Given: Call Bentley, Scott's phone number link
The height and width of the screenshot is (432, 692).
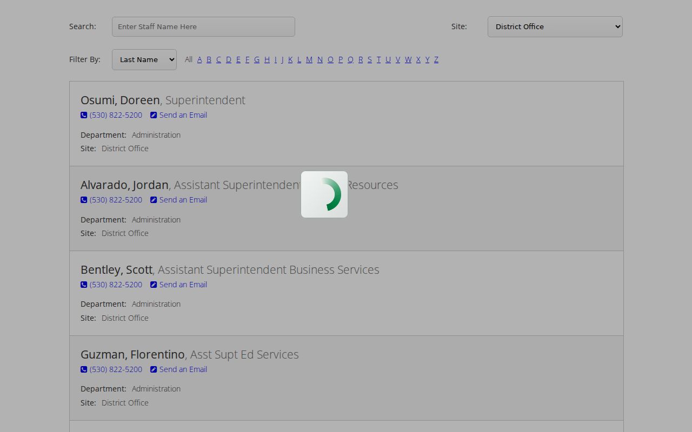Looking at the screenshot, I should coord(116,285).
